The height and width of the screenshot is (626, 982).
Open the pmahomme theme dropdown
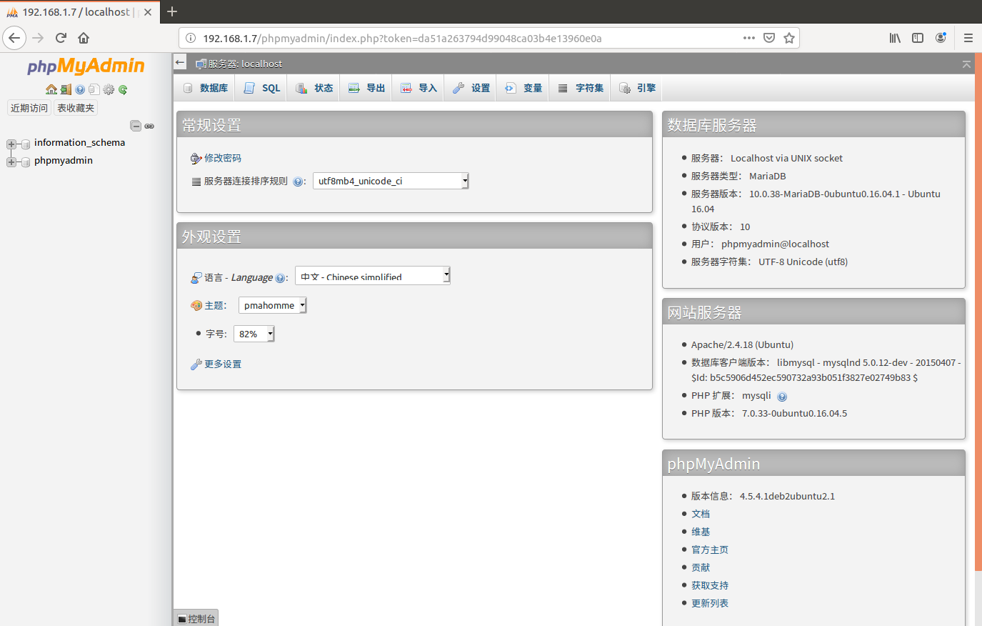[x=272, y=305]
